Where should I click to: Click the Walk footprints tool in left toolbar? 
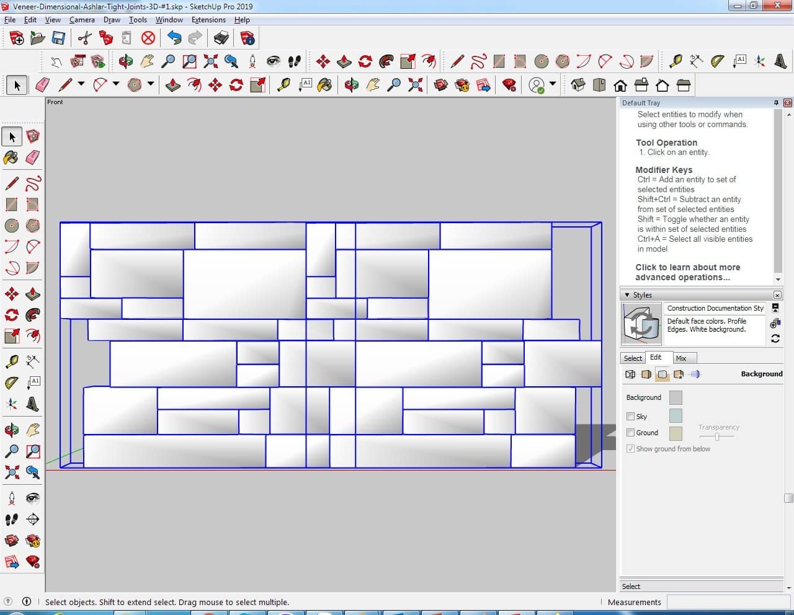(12, 520)
